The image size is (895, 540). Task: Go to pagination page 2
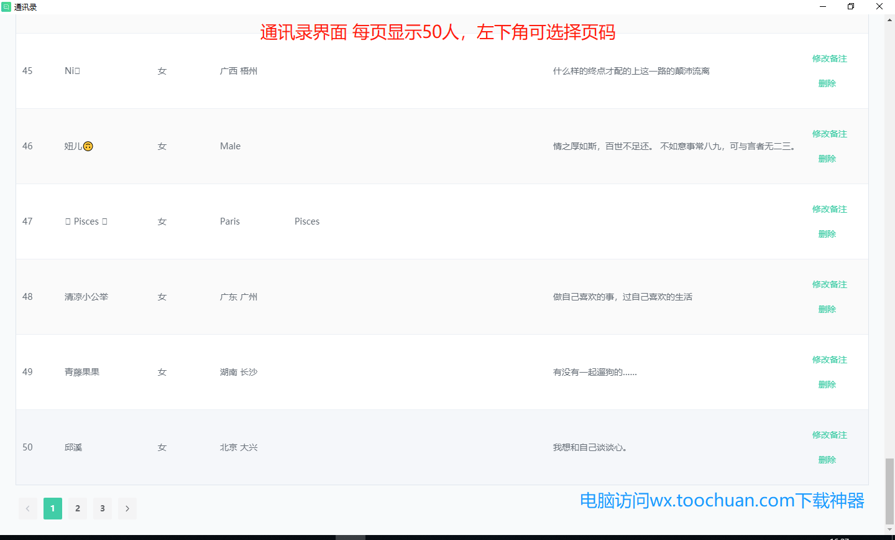click(x=78, y=508)
